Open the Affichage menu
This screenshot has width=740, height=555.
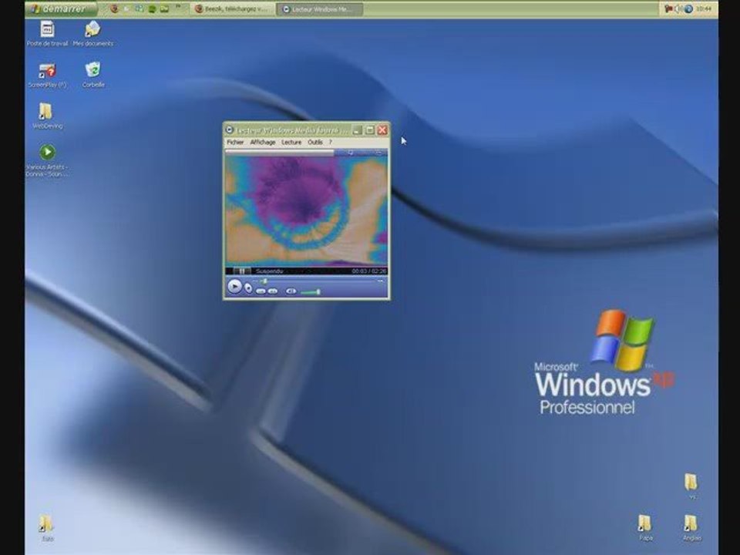(262, 142)
